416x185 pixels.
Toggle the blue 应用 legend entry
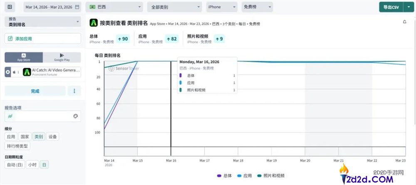(244, 176)
